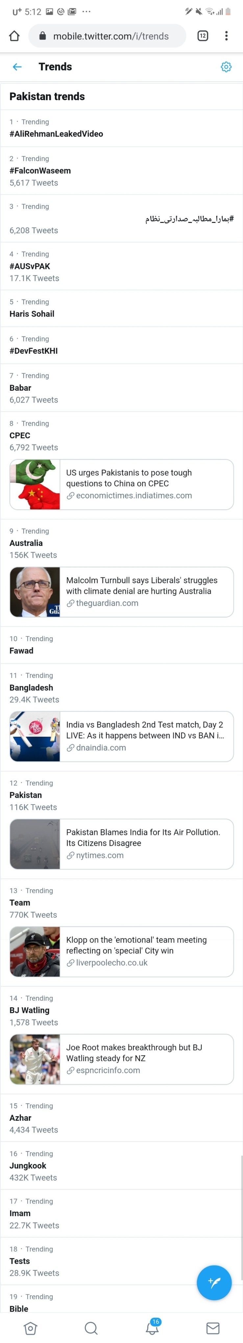
Task: Tap Malcolm Turnbull article thumbnail
Action: tap(35, 592)
